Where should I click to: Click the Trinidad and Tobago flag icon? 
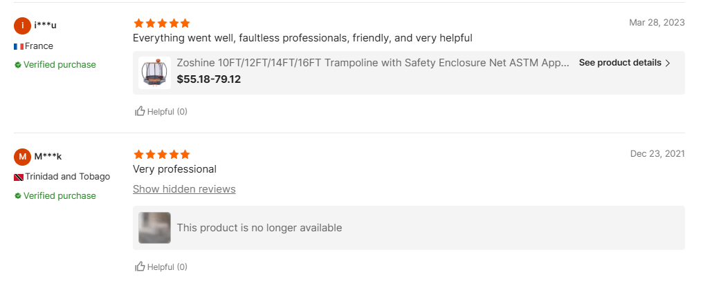click(x=19, y=177)
